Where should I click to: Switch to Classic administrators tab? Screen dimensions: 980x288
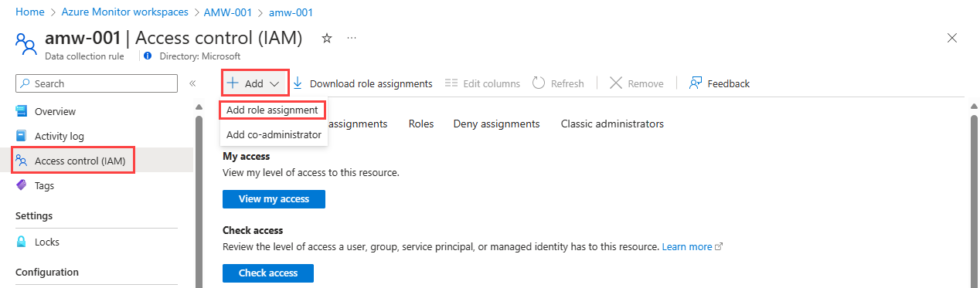click(x=612, y=124)
